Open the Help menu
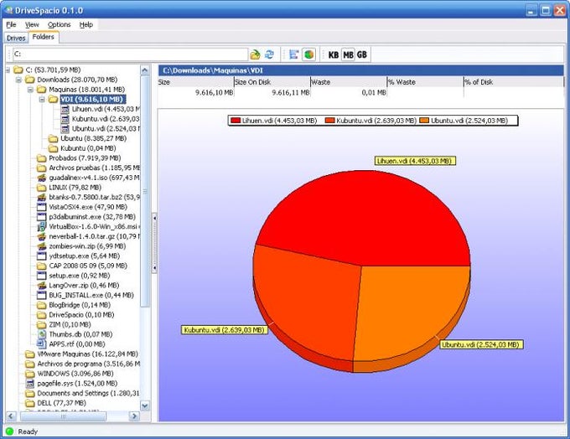Screen dimensions: 570x439 click(86, 24)
